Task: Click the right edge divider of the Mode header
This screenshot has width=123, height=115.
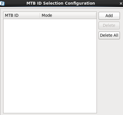Action: 96,15
